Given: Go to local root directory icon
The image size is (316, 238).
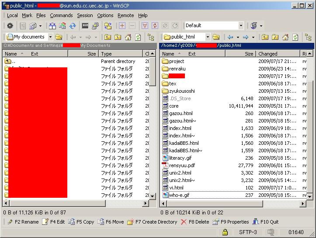Looking at the screenshot, I should (118, 37).
